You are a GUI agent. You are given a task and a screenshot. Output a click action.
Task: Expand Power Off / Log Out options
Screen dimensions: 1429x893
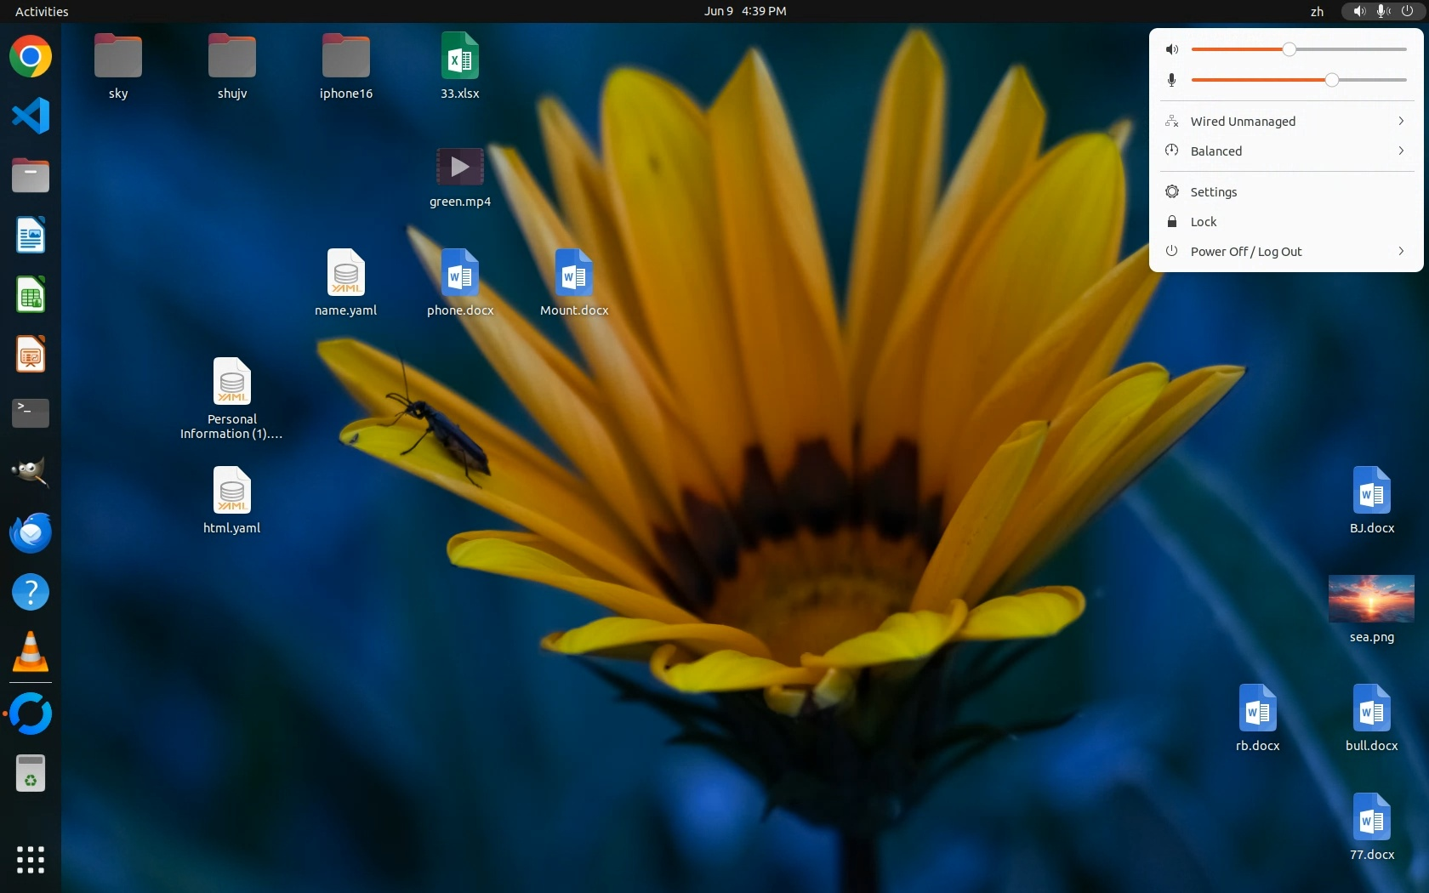1285,252
